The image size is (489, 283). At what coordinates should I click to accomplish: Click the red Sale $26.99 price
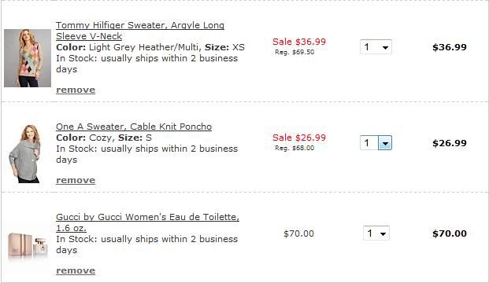click(299, 138)
